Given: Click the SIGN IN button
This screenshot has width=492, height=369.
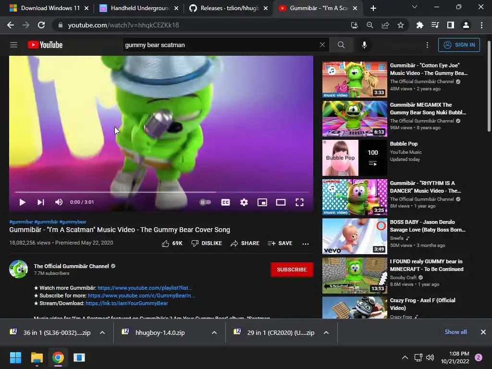Looking at the screenshot, I should tap(459, 45).
